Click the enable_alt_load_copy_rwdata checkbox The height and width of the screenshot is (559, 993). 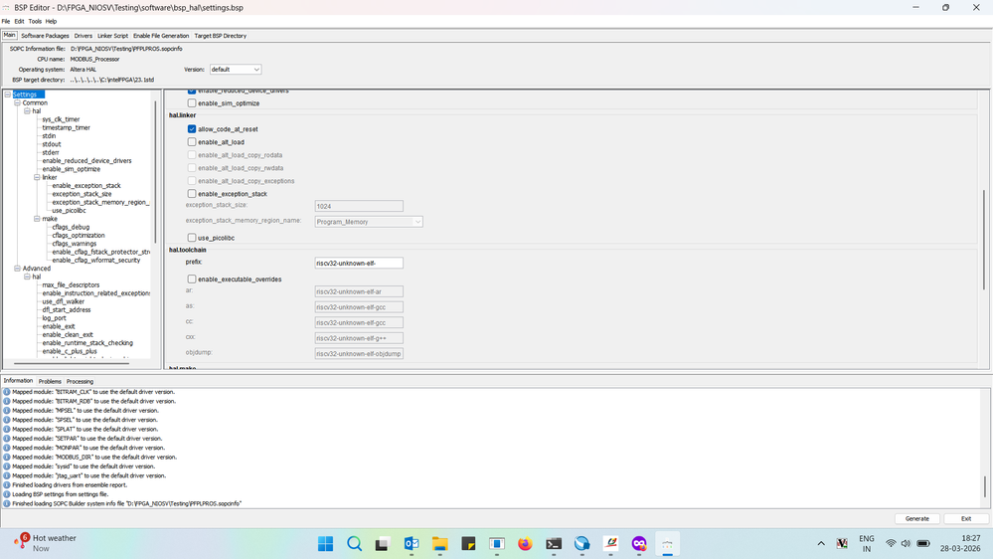point(191,168)
